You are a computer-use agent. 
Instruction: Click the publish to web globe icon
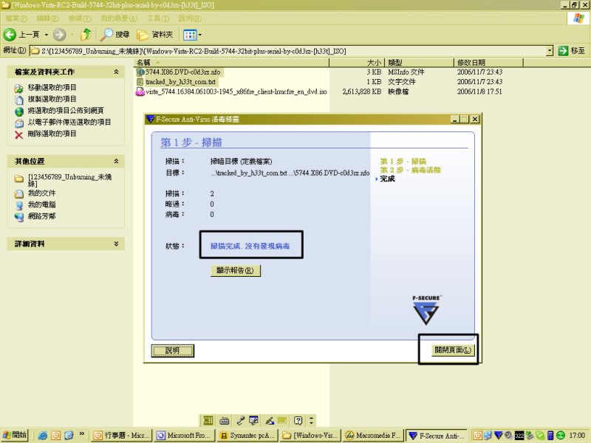point(19,111)
